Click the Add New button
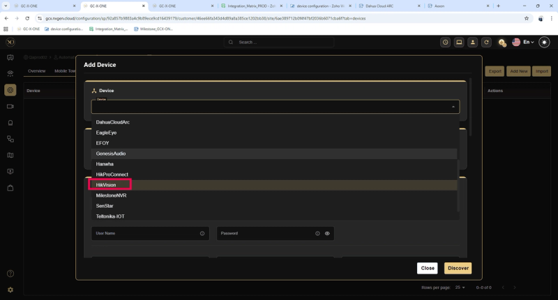The height and width of the screenshot is (300, 558). (518, 71)
